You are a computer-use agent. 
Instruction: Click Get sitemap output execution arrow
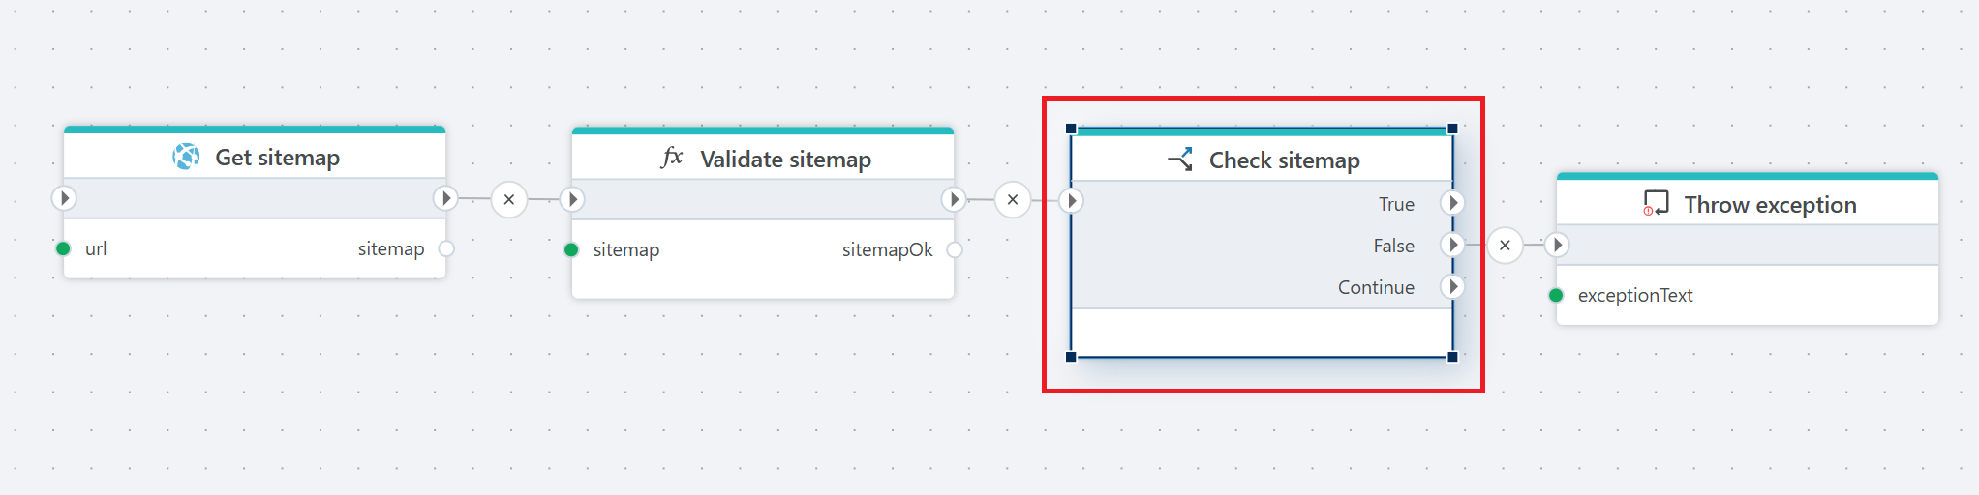(x=445, y=198)
